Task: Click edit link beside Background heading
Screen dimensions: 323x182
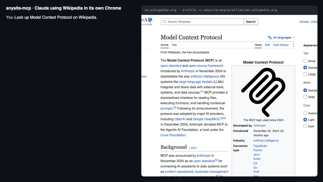Action: (193, 148)
